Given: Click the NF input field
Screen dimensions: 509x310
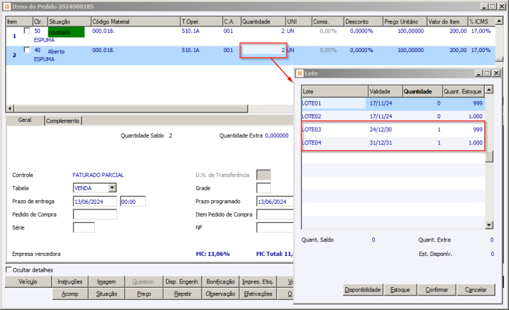Looking at the screenshot, I should tap(275, 227).
